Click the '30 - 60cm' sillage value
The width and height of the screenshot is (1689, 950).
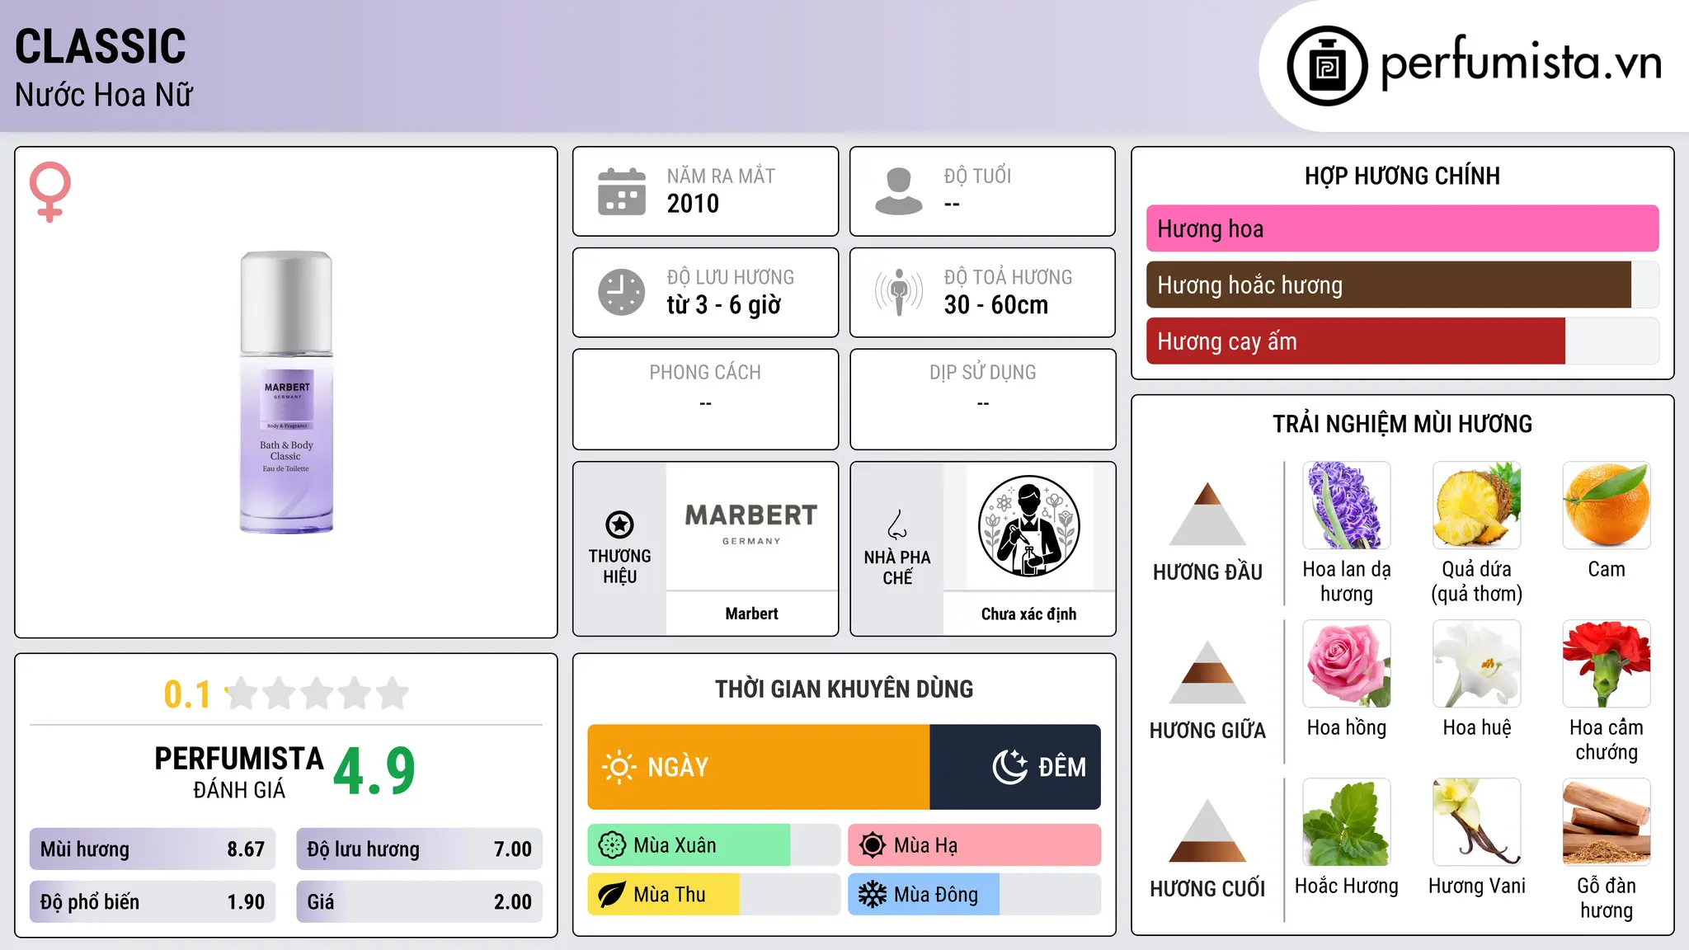click(x=996, y=305)
